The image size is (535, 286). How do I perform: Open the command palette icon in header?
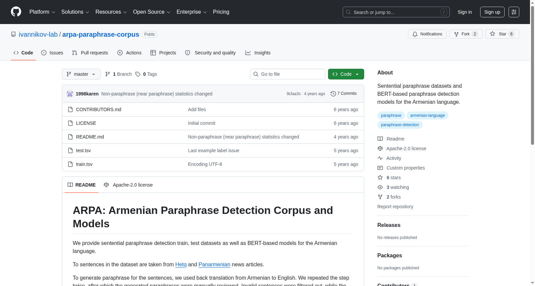coord(514,12)
